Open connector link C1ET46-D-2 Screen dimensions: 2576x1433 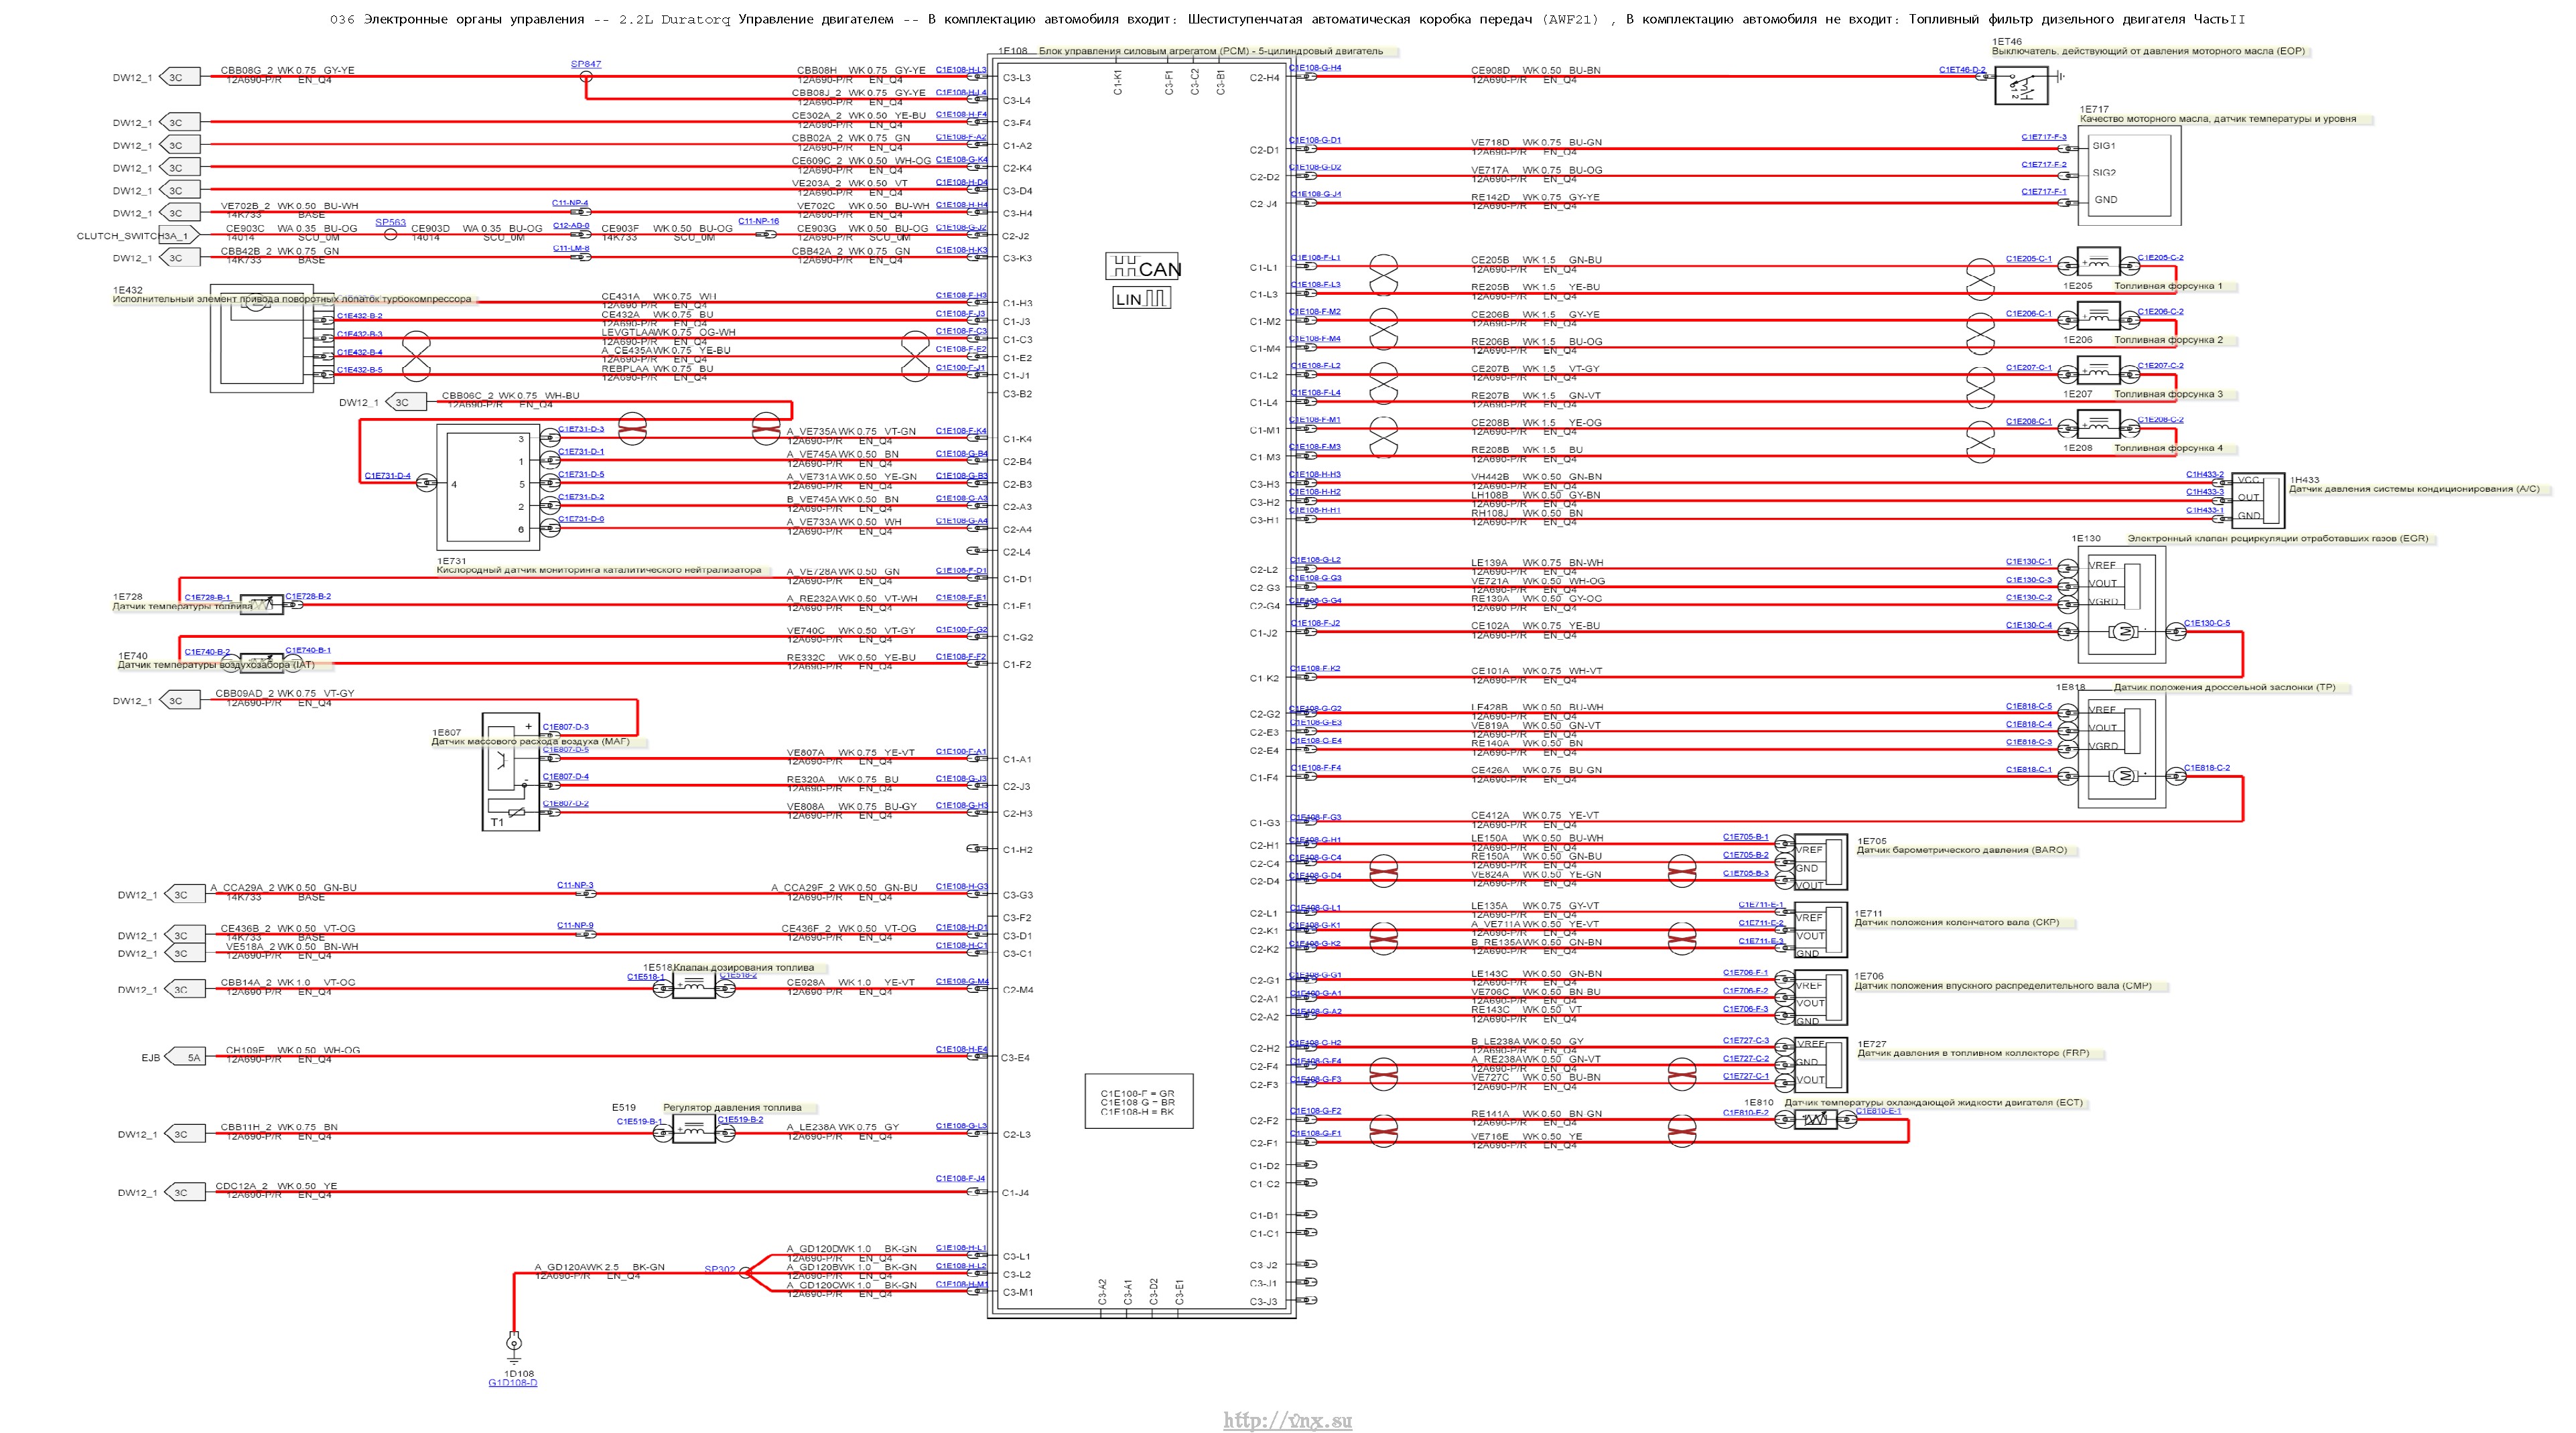tap(1962, 69)
